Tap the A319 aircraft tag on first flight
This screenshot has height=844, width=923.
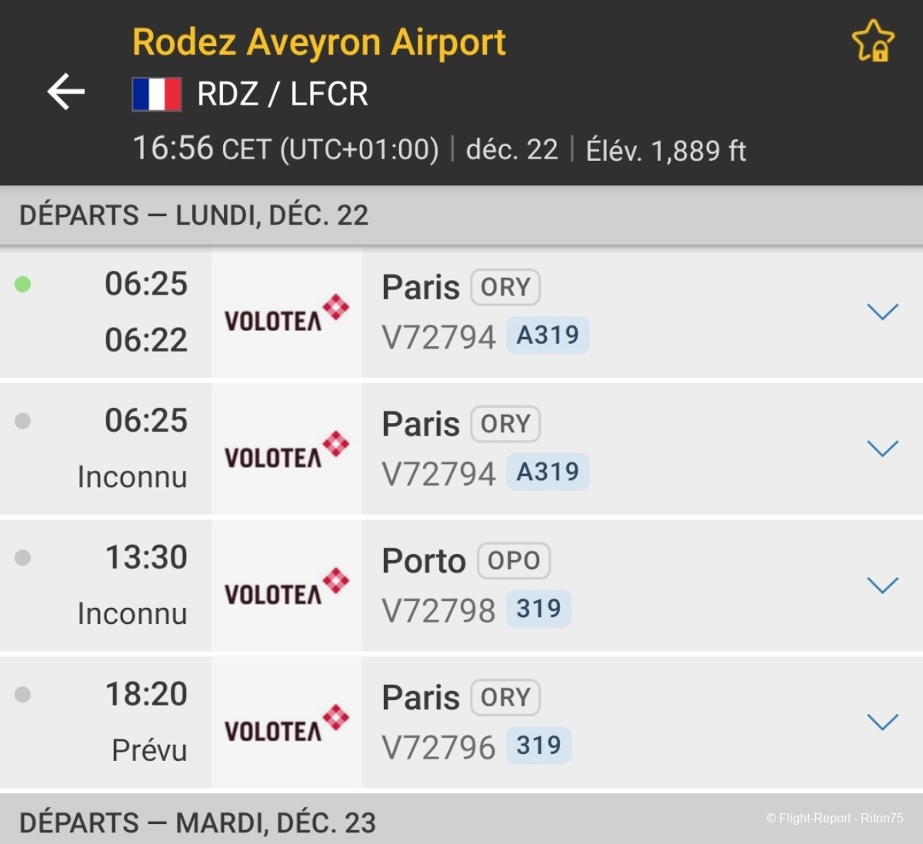548,335
